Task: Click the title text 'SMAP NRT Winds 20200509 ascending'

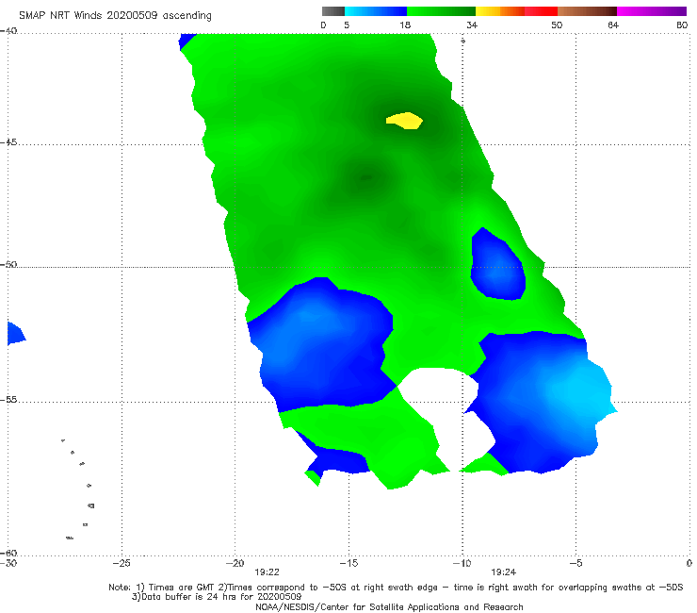Action: 115,16
